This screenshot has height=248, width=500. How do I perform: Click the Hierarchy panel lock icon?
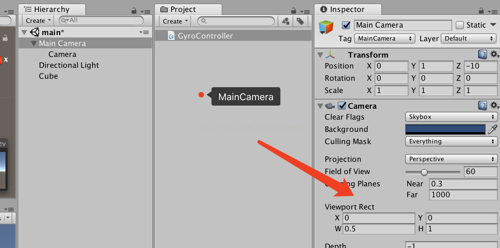click(134, 10)
